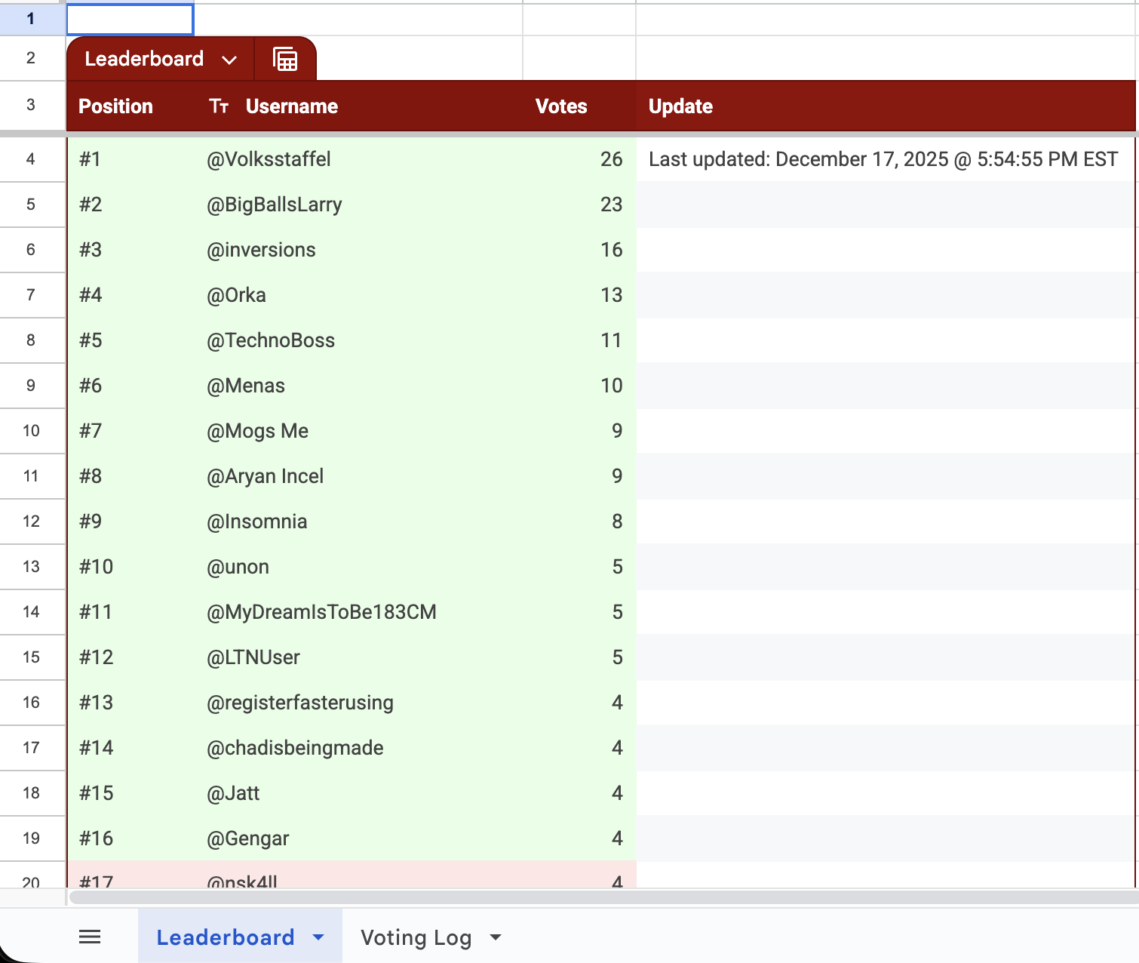Image resolution: width=1139 pixels, height=963 pixels.
Task: Open the Voting Log tab dropdown arrow
Action: pyautogui.click(x=496, y=937)
